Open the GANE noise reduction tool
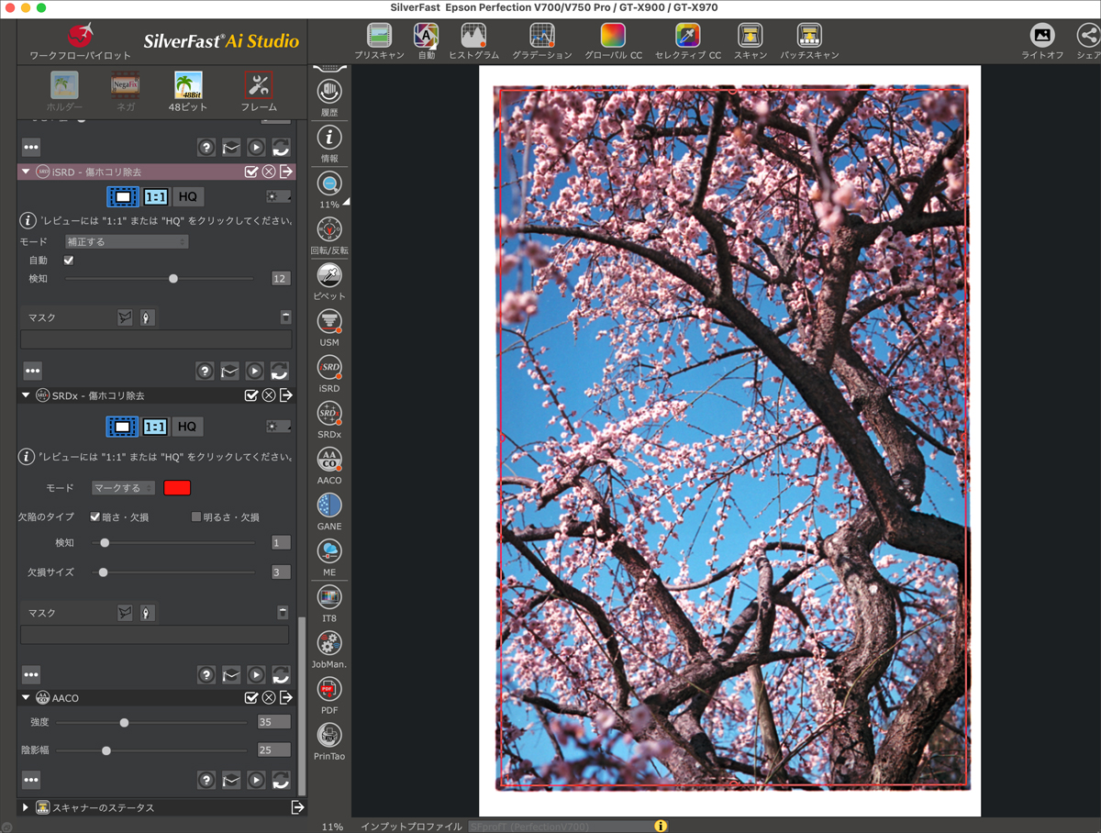This screenshot has width=1101, height=833. pos(329,505)
